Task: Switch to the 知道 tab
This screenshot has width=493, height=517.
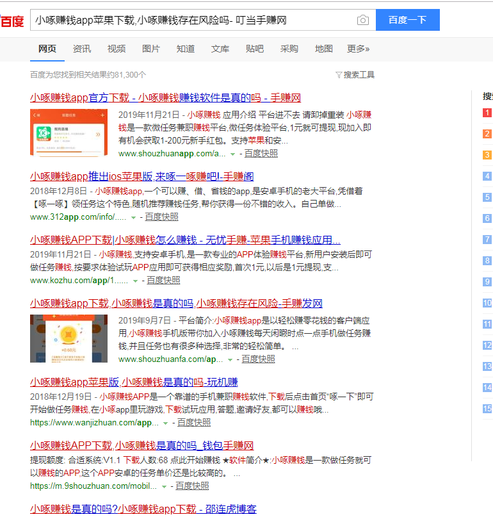Action: (x=186, y=49)
